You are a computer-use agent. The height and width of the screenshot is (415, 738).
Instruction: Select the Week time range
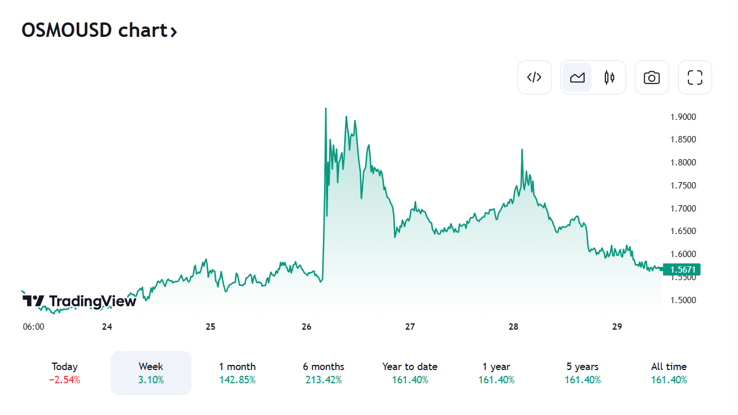[151, 372]
